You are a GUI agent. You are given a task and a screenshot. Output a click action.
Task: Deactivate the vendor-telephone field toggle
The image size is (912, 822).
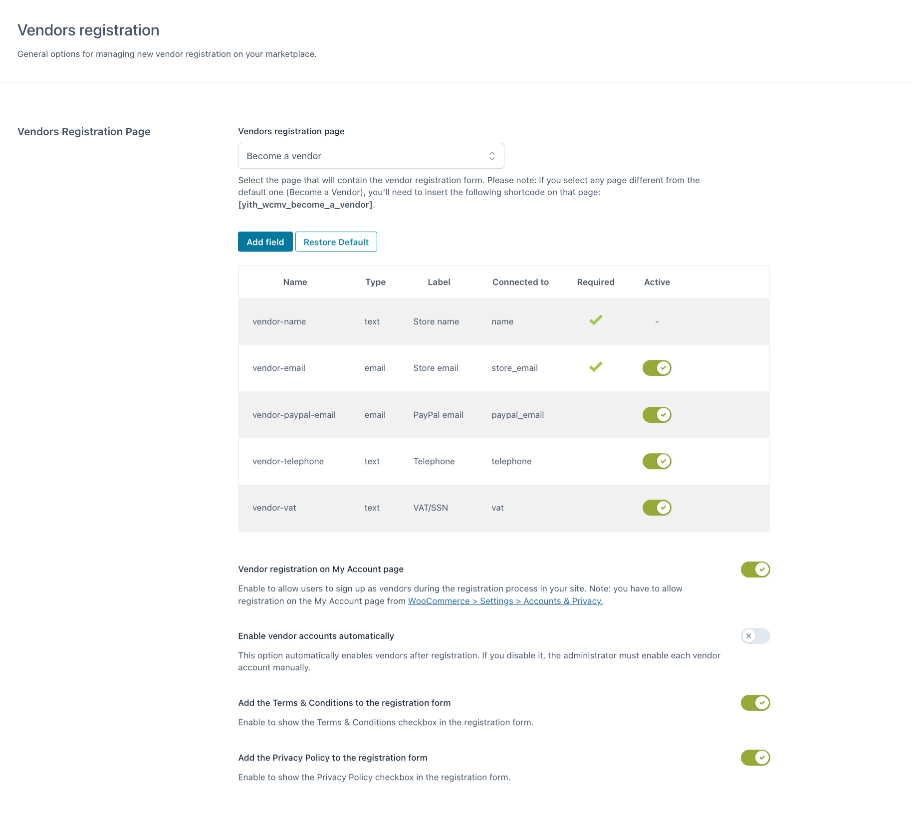point(657,461)
